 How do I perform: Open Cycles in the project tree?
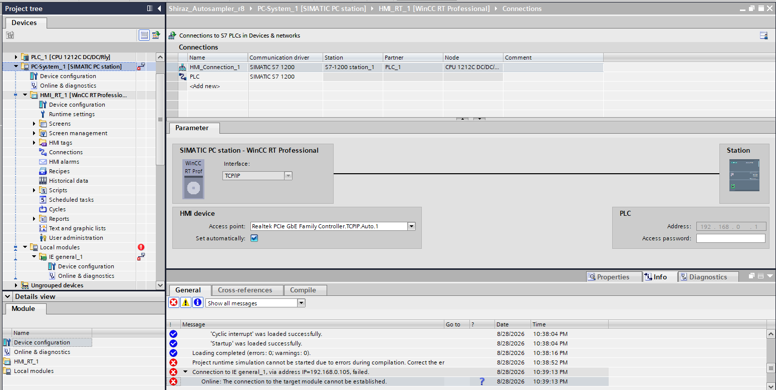tap(57, 209)
